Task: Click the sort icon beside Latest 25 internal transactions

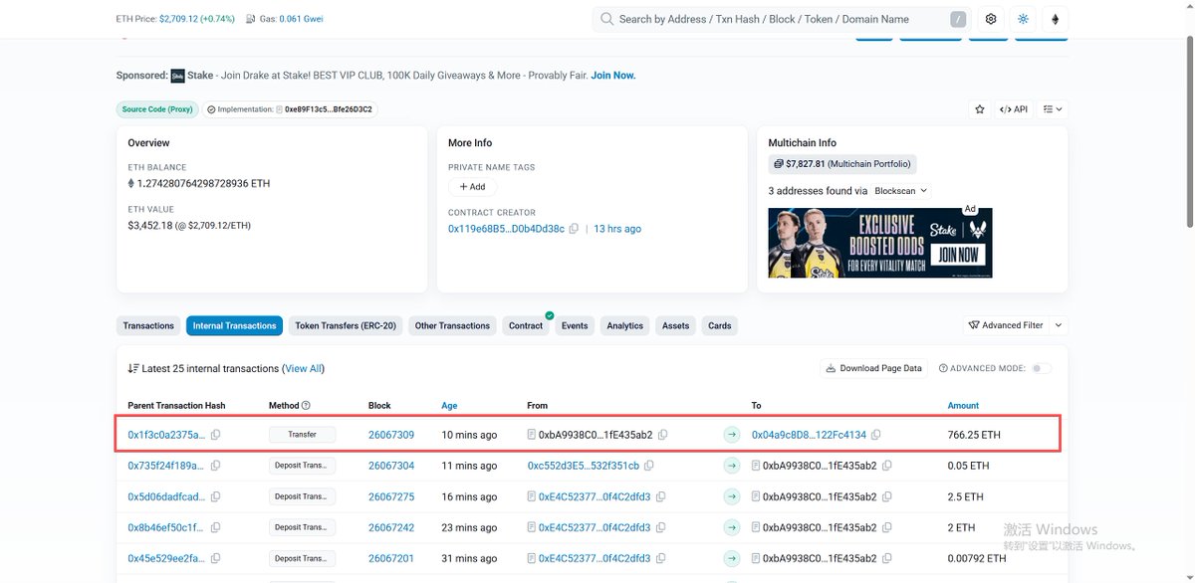Action: coord(133,368)
